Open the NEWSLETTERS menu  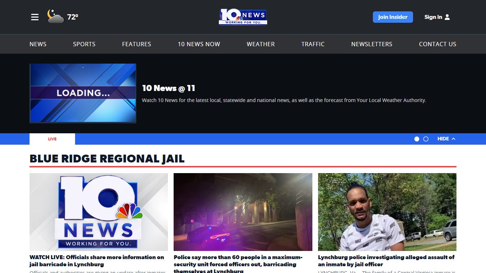[x=372, y=44]
